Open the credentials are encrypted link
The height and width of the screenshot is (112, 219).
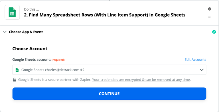141,80
